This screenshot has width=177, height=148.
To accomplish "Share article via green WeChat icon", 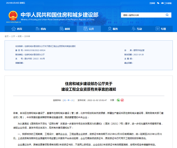I will tap(118, 100).
